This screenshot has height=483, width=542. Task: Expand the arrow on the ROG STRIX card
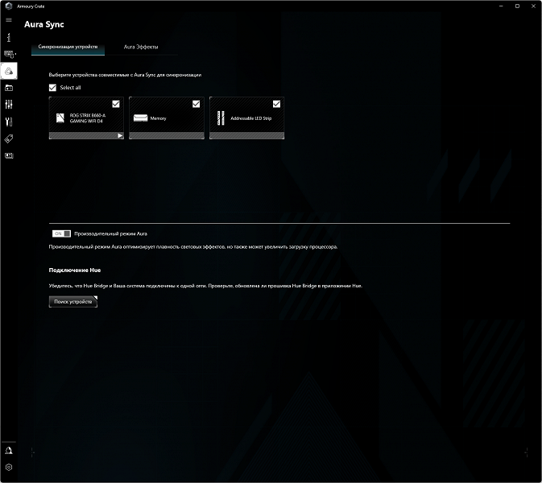click(x=120, y=136)
